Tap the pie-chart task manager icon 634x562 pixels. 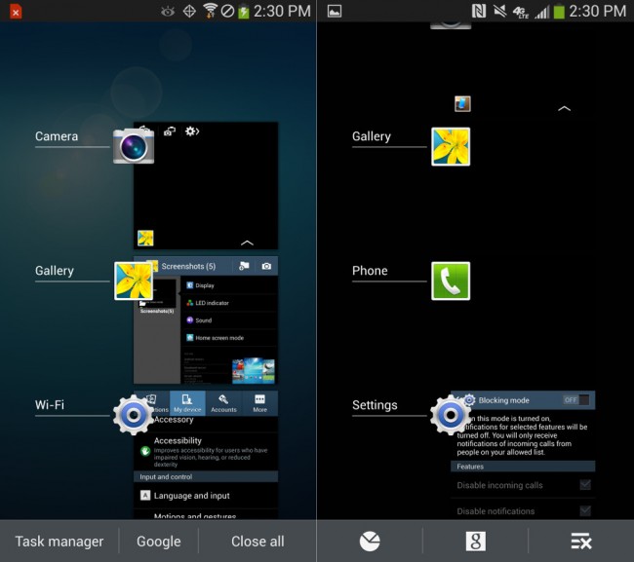370,542
